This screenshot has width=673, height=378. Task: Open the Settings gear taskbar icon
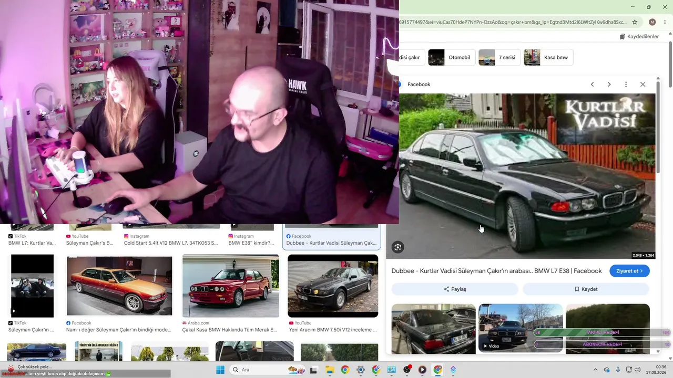click(360, 370)
